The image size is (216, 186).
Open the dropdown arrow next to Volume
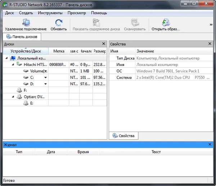tap(46, 71)
